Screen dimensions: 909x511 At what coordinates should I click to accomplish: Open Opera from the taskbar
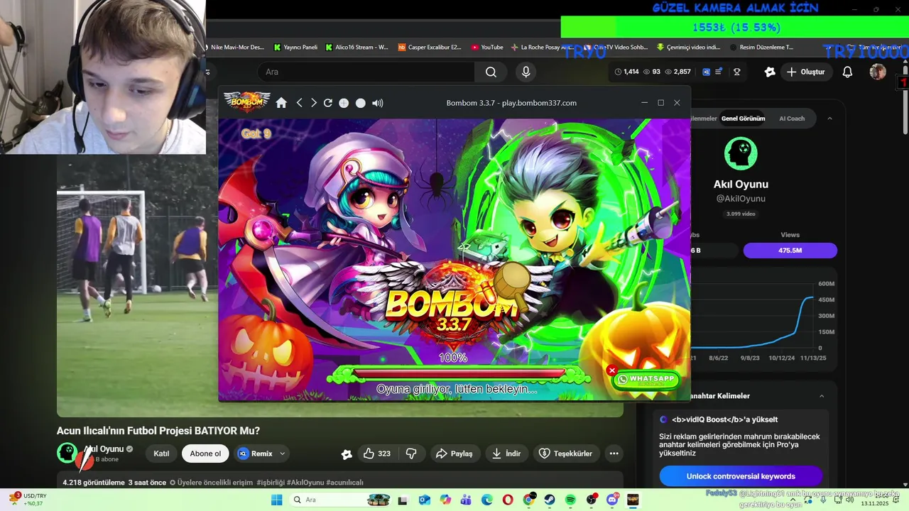coord(508,500)
